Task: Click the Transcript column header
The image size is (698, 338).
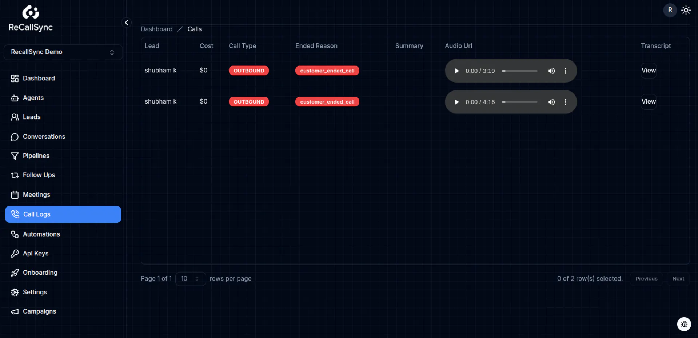Action: [x=656, y=46]
